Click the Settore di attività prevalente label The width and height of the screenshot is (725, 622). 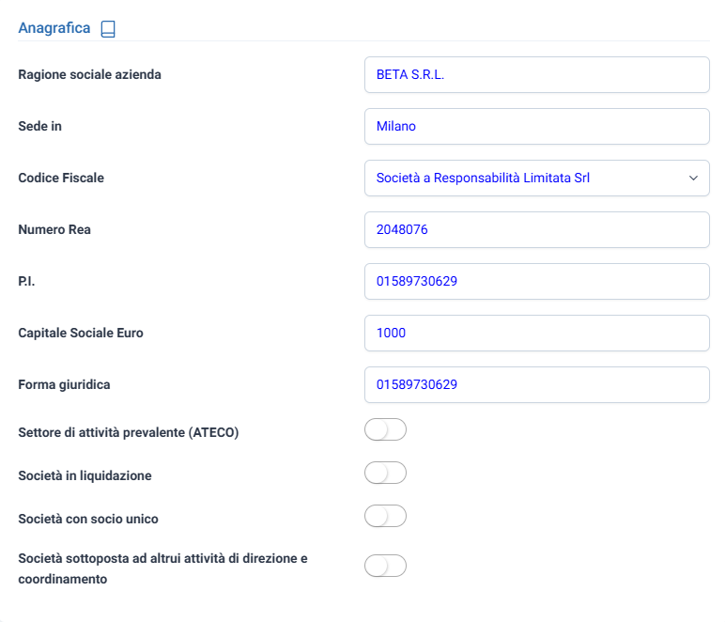(128, 432)
